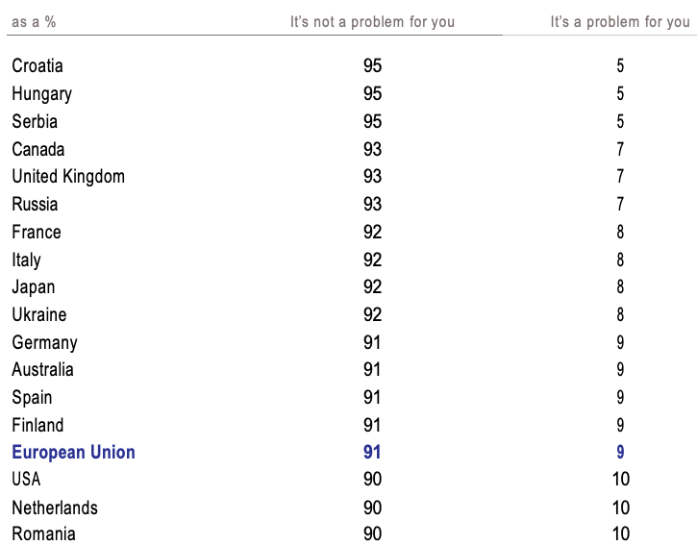Select the Germany row label
Image resolution: width=697 pixels, height=545 pixels.
44,342
